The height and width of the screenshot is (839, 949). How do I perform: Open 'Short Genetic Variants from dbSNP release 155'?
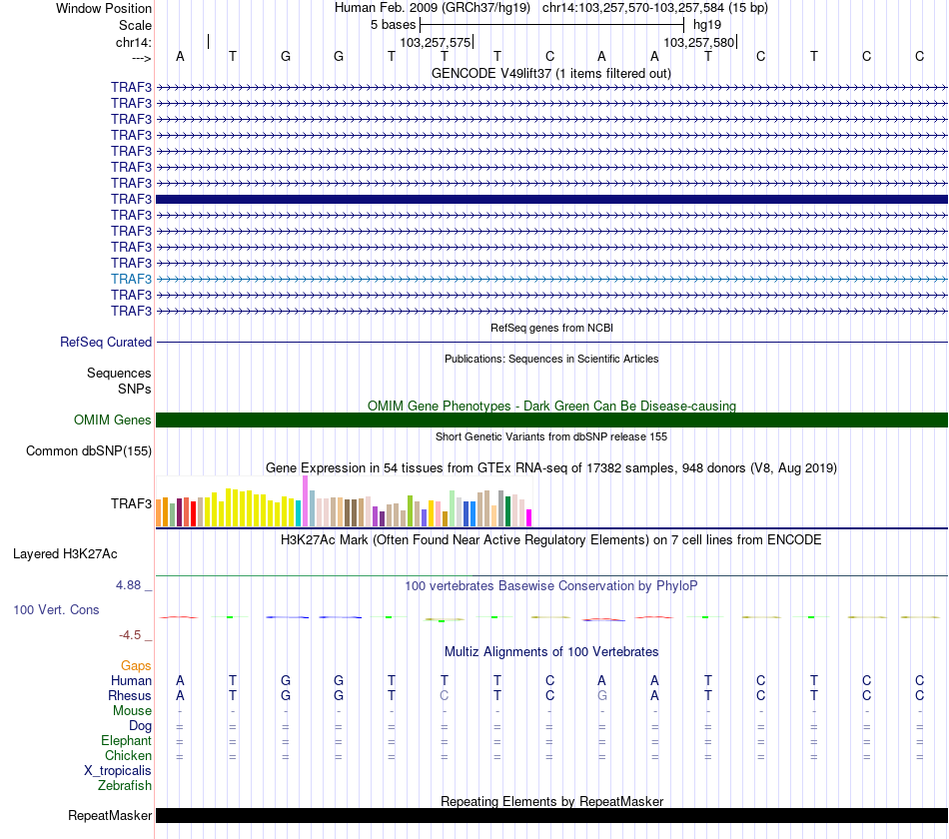551,436
